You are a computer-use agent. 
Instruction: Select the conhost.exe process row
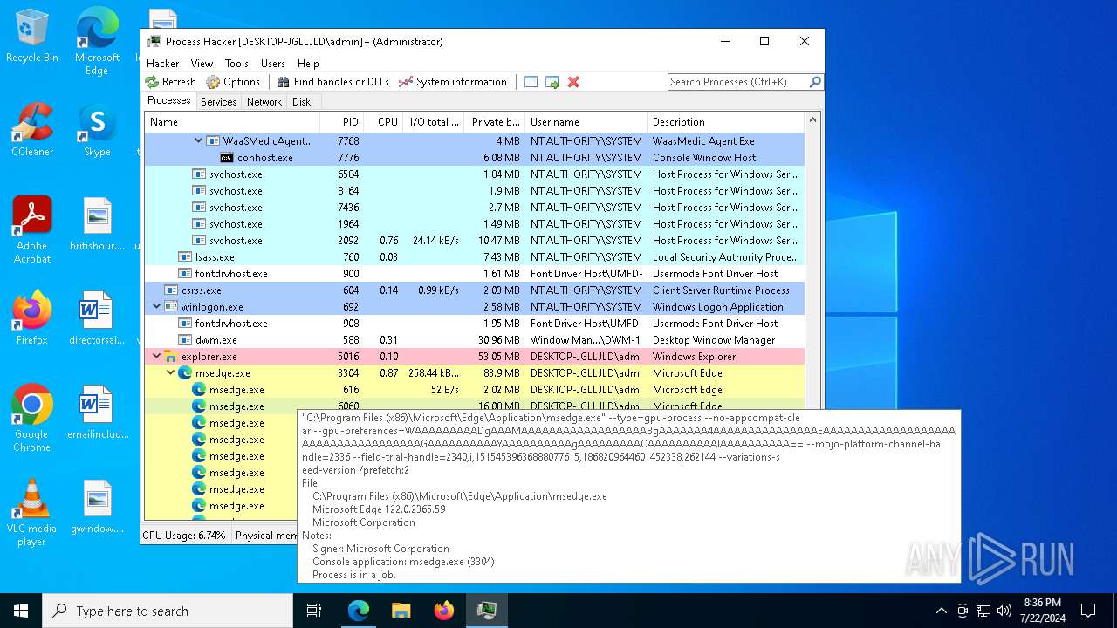(x=475, y=158)
